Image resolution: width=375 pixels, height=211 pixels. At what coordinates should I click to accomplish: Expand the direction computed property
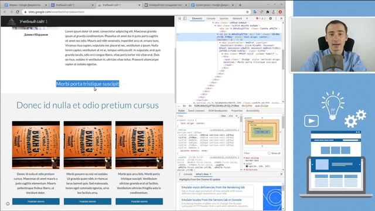coord(244,169)
